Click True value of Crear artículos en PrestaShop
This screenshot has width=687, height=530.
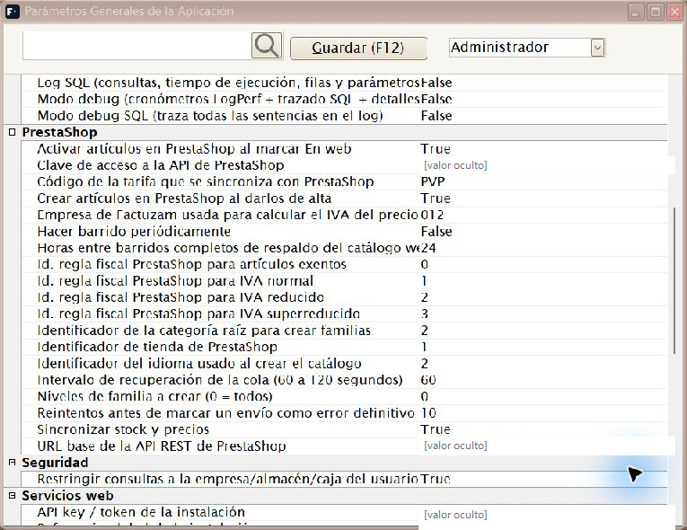coord(435,199)
